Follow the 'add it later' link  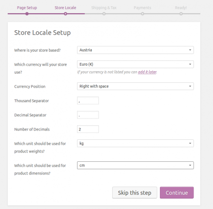click(147, 72)
